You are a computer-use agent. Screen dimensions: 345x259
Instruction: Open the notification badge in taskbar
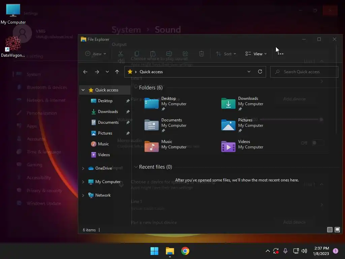(x=336, y=251)
